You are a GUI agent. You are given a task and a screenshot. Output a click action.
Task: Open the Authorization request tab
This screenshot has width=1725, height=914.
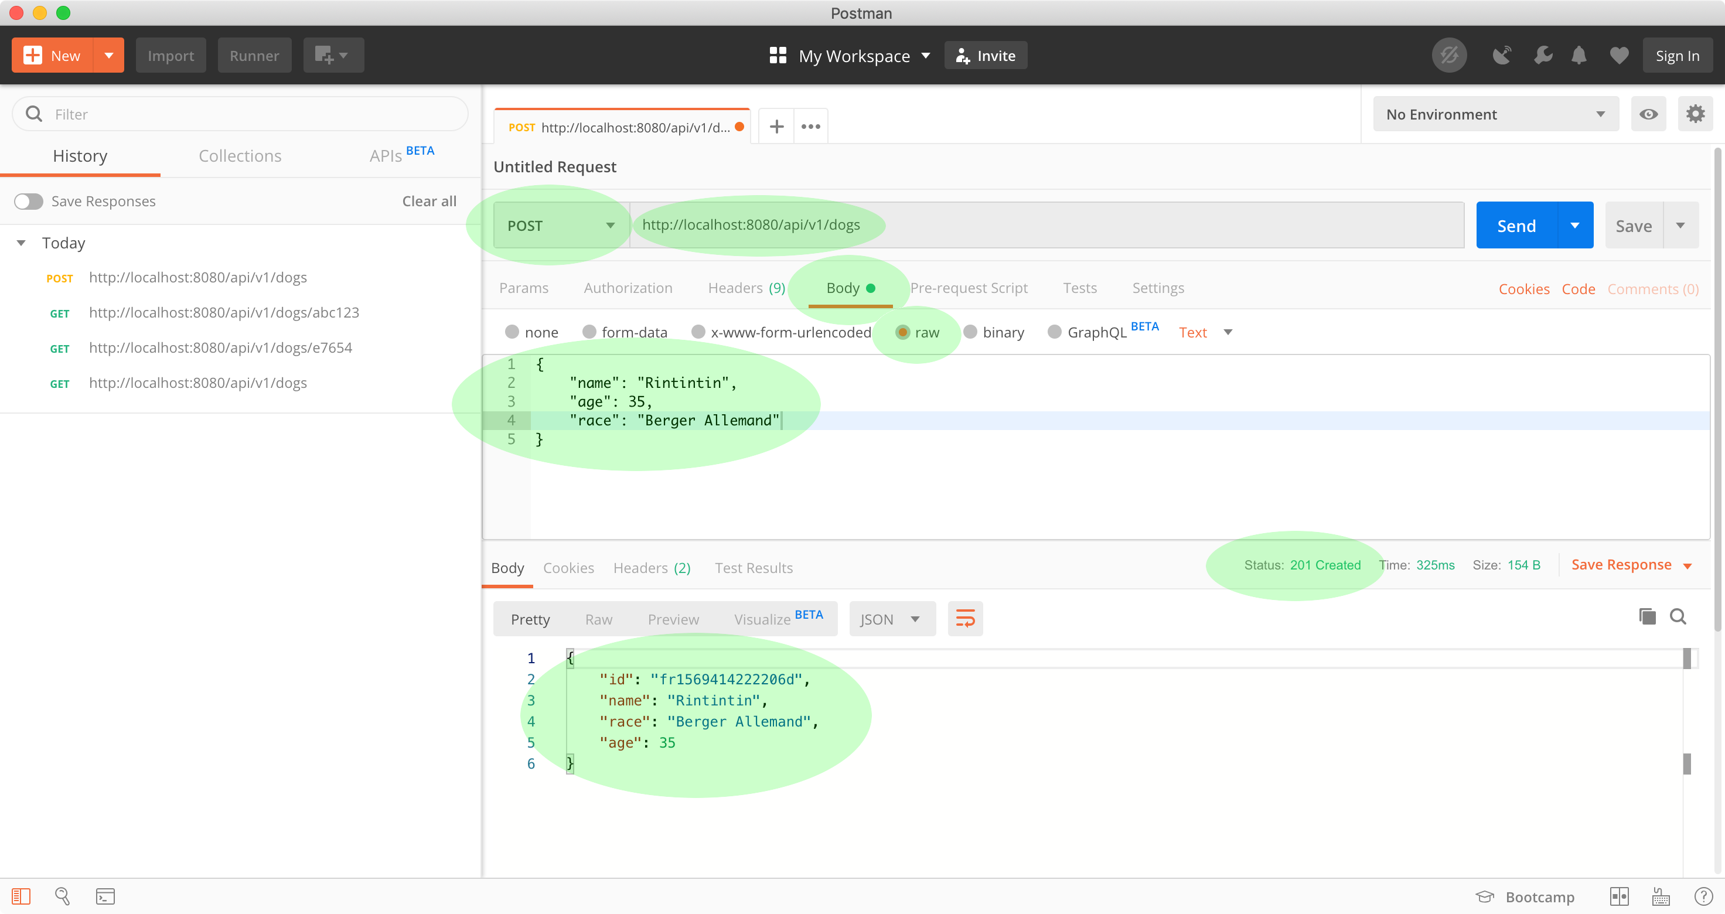point(628,288)
